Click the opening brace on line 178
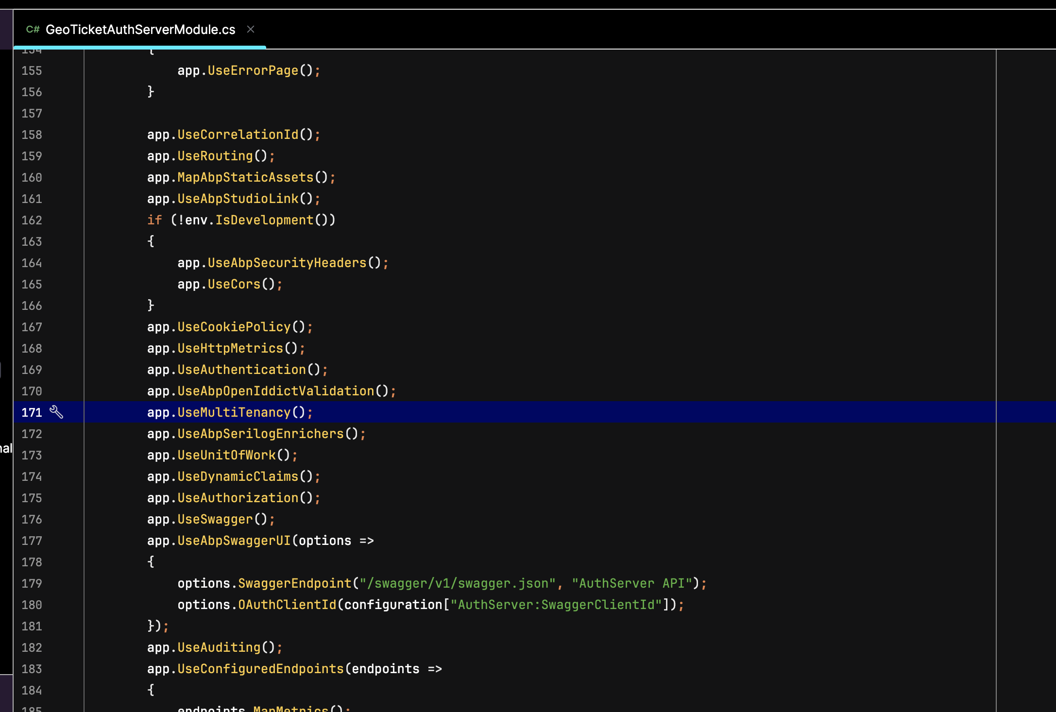Viewport: 1056px width, 712px height. [151, 562]
